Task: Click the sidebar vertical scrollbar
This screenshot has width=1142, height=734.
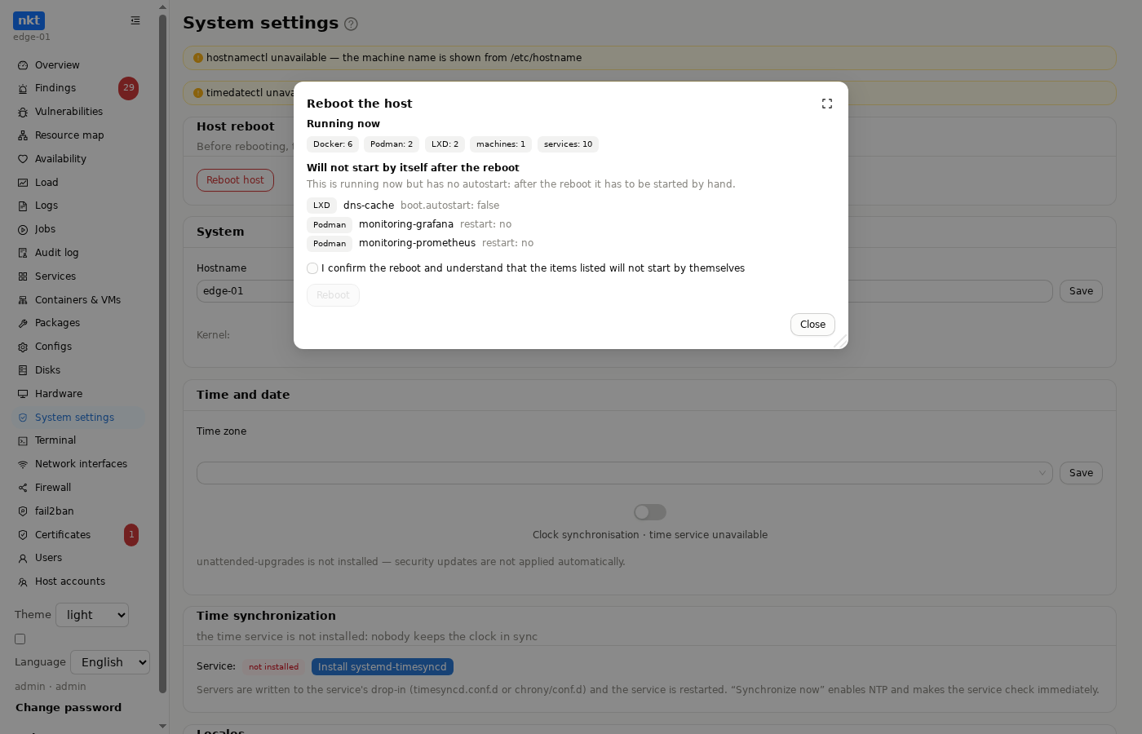Action: coord(162,355)
